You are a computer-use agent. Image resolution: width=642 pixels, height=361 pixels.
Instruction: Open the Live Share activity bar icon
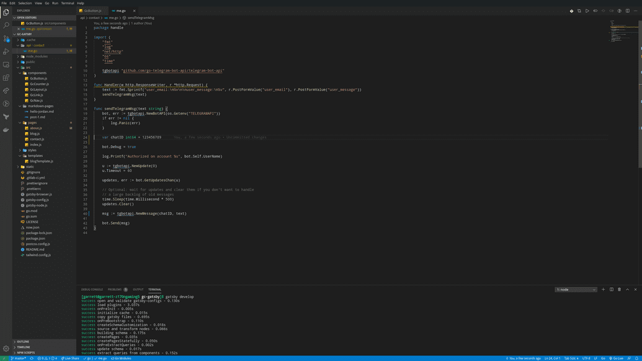tap(6, 91)
